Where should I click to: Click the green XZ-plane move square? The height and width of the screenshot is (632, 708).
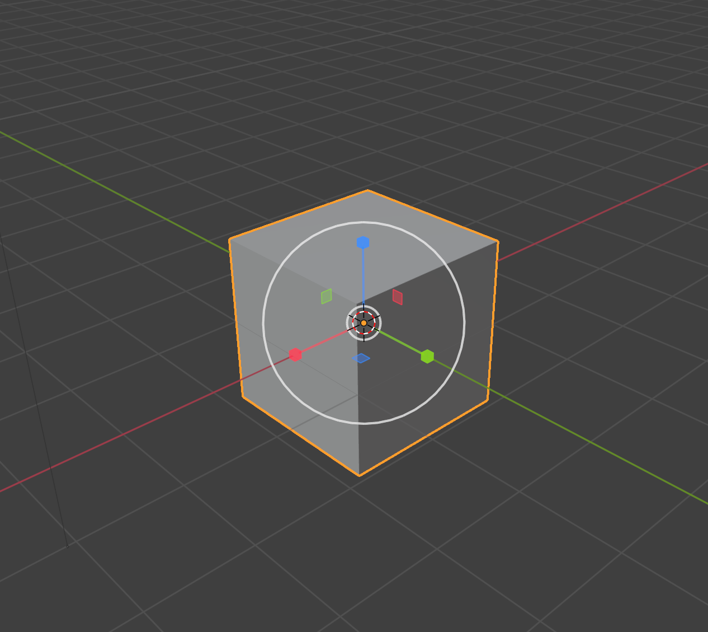(x=327, y=296)
